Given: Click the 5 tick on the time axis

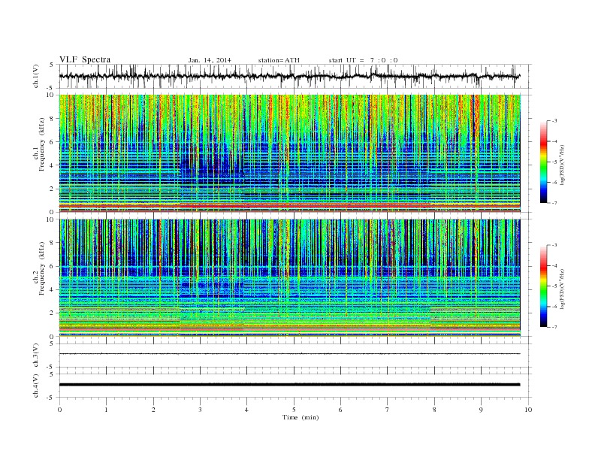Looking at the screenshot, I should [294, 410].
